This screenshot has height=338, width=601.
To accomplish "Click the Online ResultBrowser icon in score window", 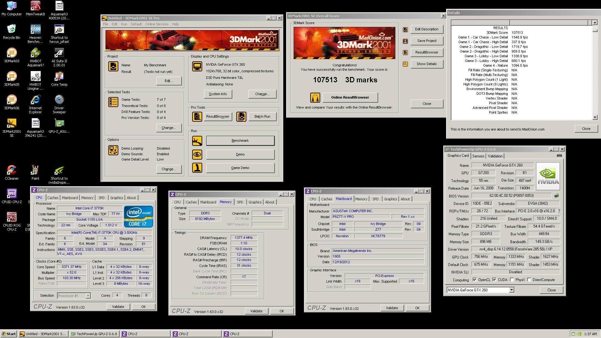I will [x=315, y=97].
